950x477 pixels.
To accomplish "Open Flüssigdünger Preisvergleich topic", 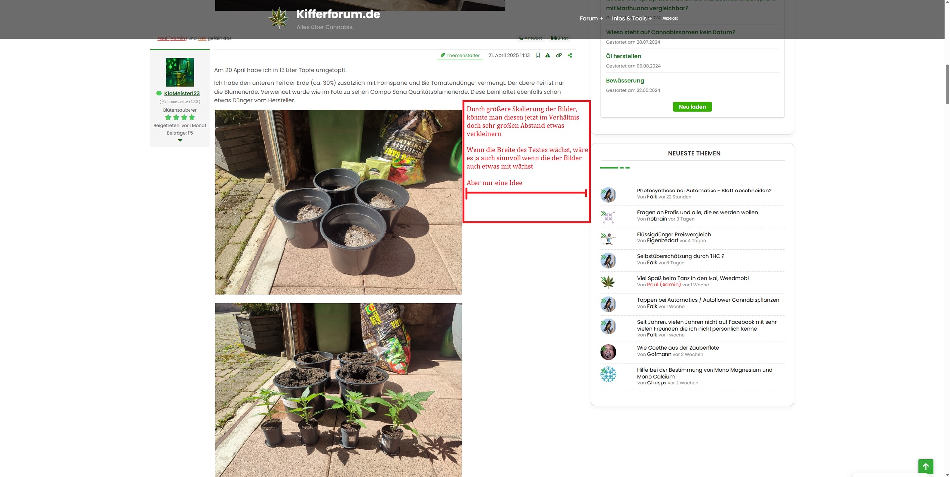I will pyautogui.click(x=673, y=234).
